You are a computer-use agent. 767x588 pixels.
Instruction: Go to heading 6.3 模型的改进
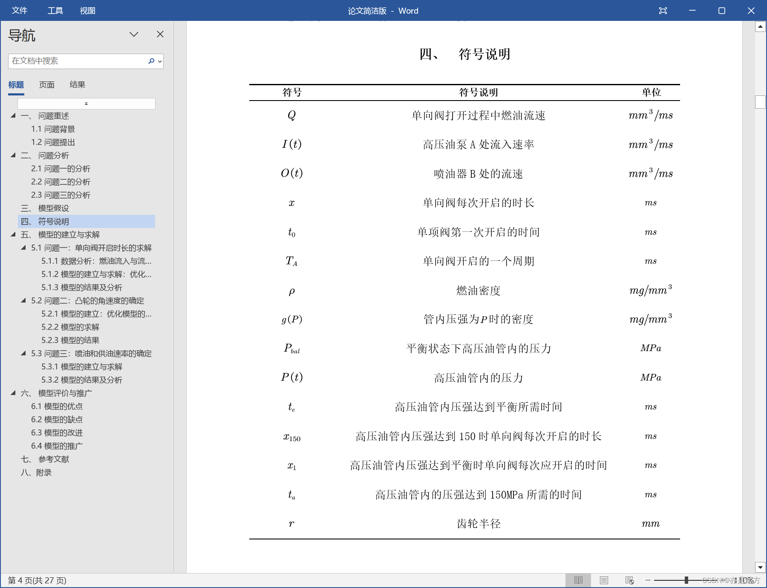(57, 432)
